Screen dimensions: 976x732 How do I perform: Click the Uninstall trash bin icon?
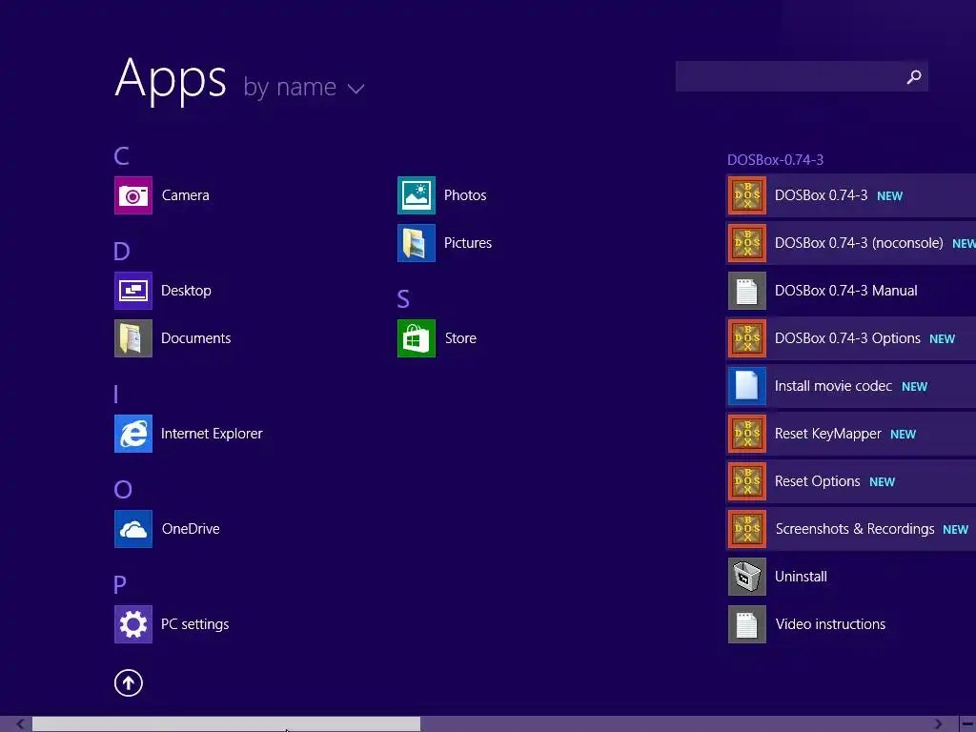point(747,577)
